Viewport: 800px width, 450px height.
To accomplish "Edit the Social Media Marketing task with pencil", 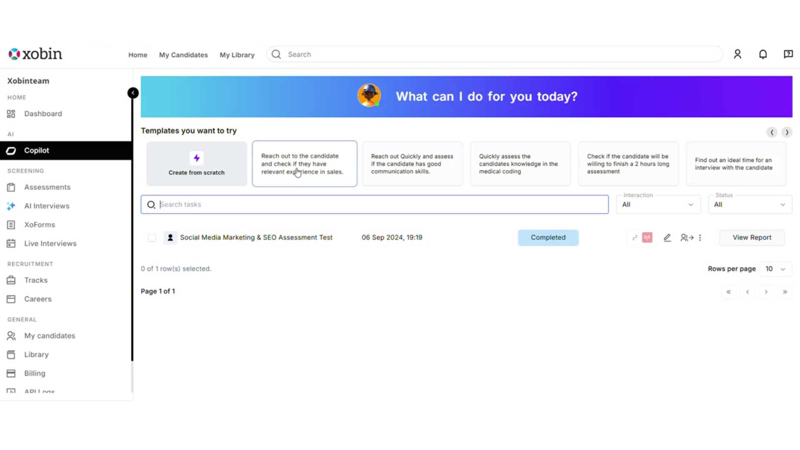I will tap(667, 237).
